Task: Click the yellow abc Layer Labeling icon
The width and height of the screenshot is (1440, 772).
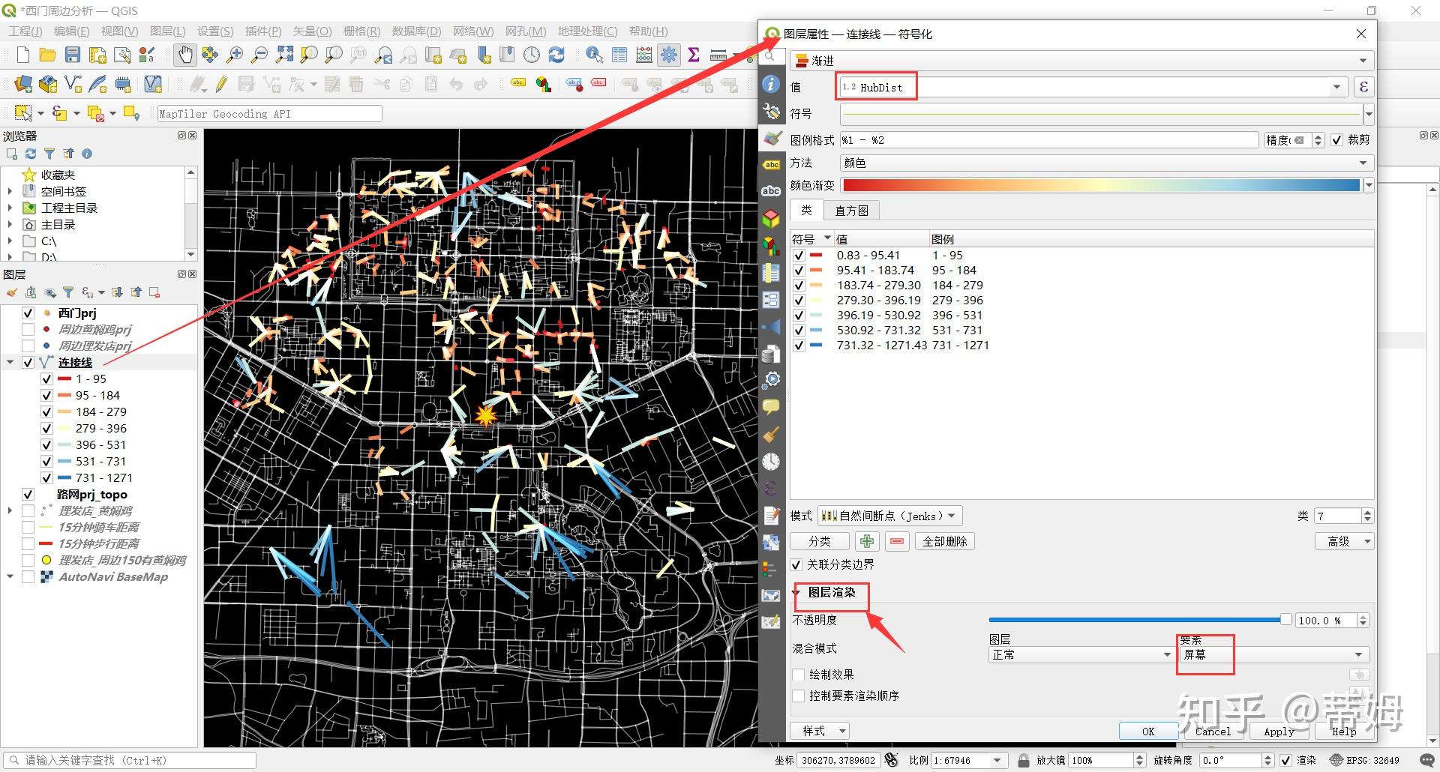Action: [518, 83]
